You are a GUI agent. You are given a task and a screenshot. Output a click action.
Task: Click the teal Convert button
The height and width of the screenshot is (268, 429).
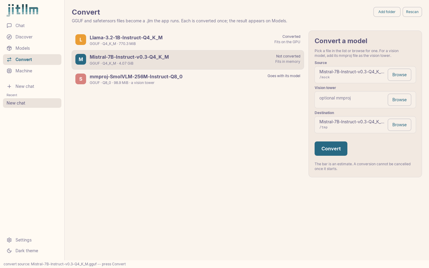[x=331, y=149]
